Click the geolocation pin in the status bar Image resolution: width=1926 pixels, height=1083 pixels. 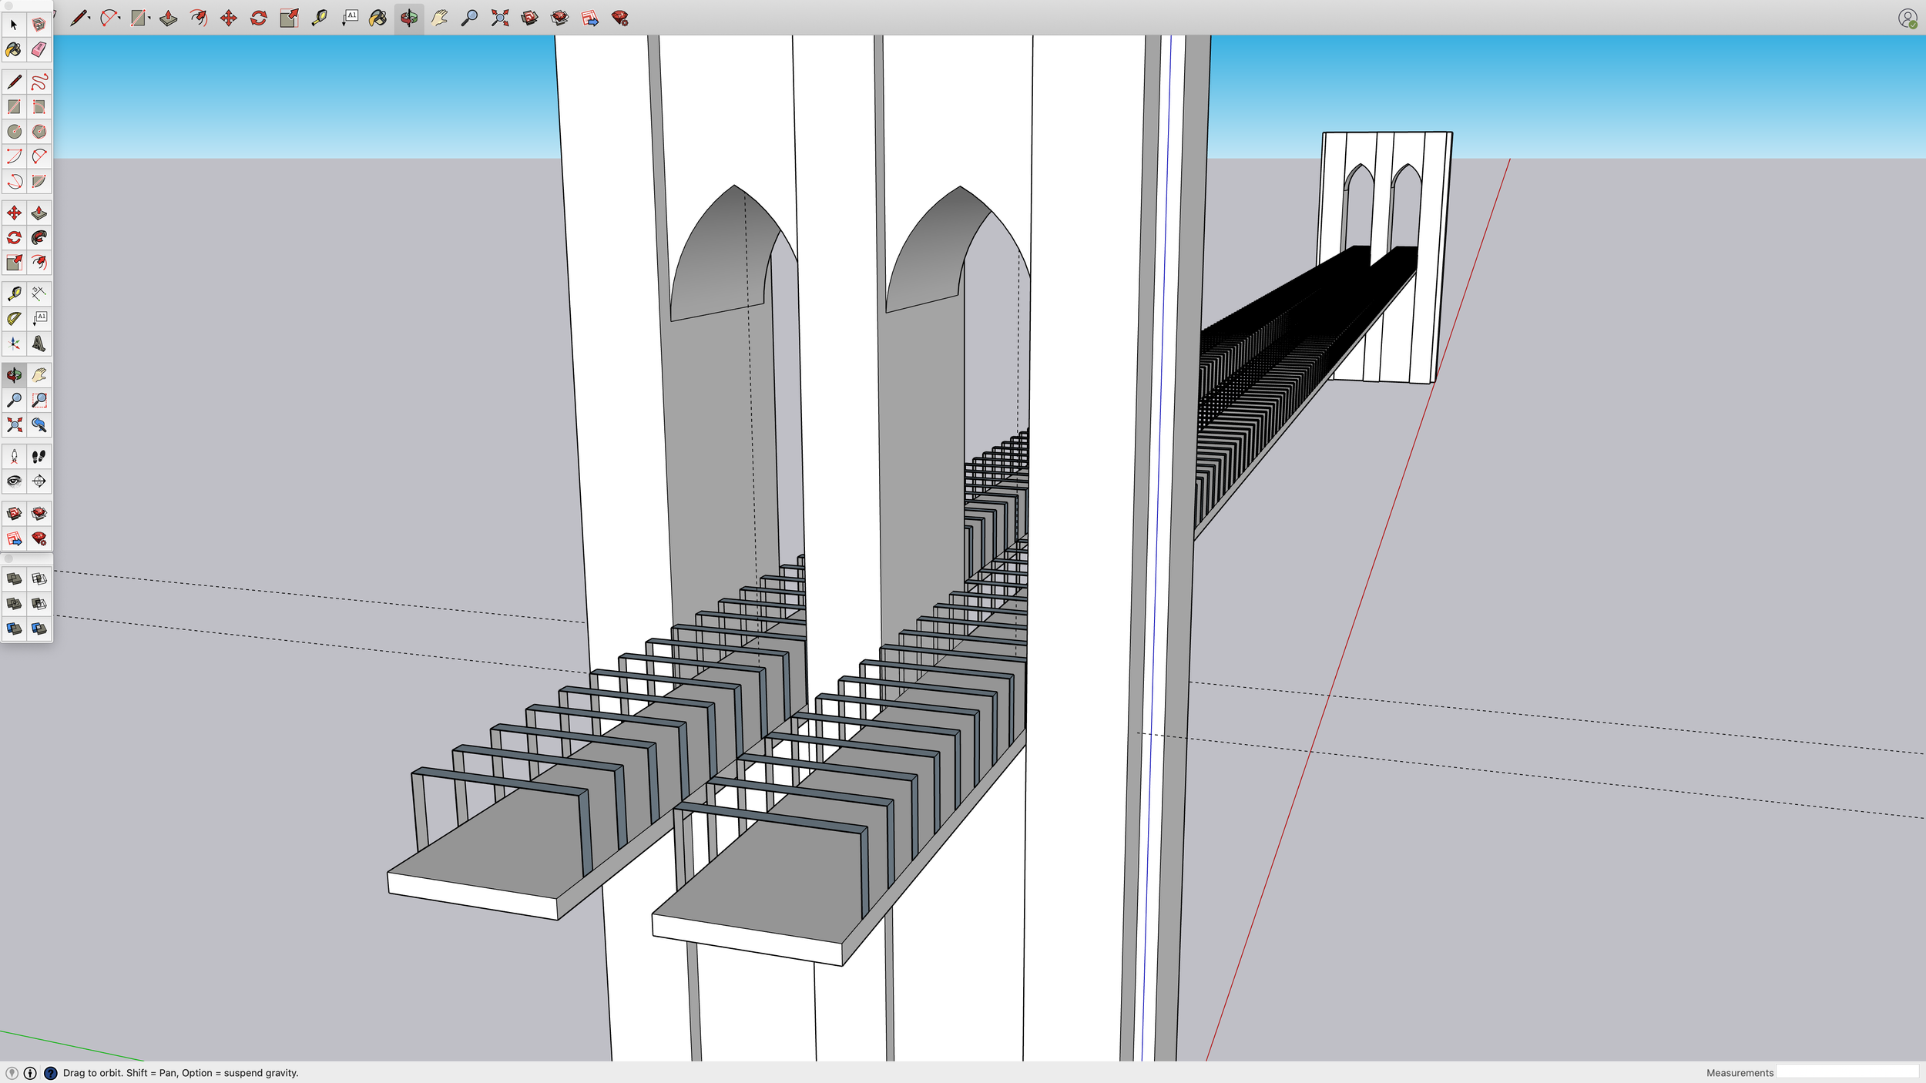click(11, 1072)
